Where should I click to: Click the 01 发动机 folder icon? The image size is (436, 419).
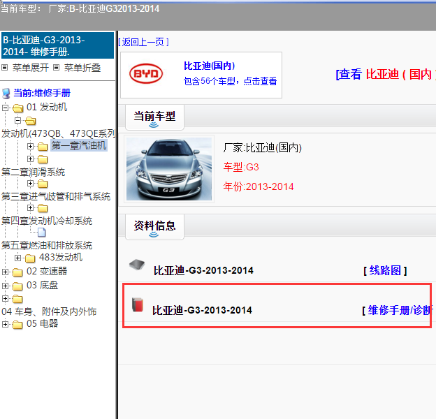(17, 108)
